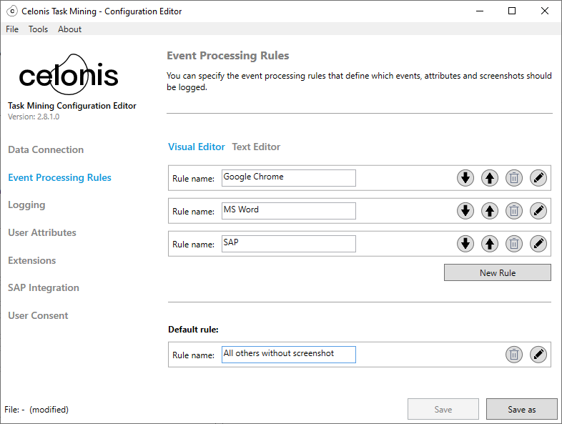Click the File: - (modified) status text

point(36,409)
